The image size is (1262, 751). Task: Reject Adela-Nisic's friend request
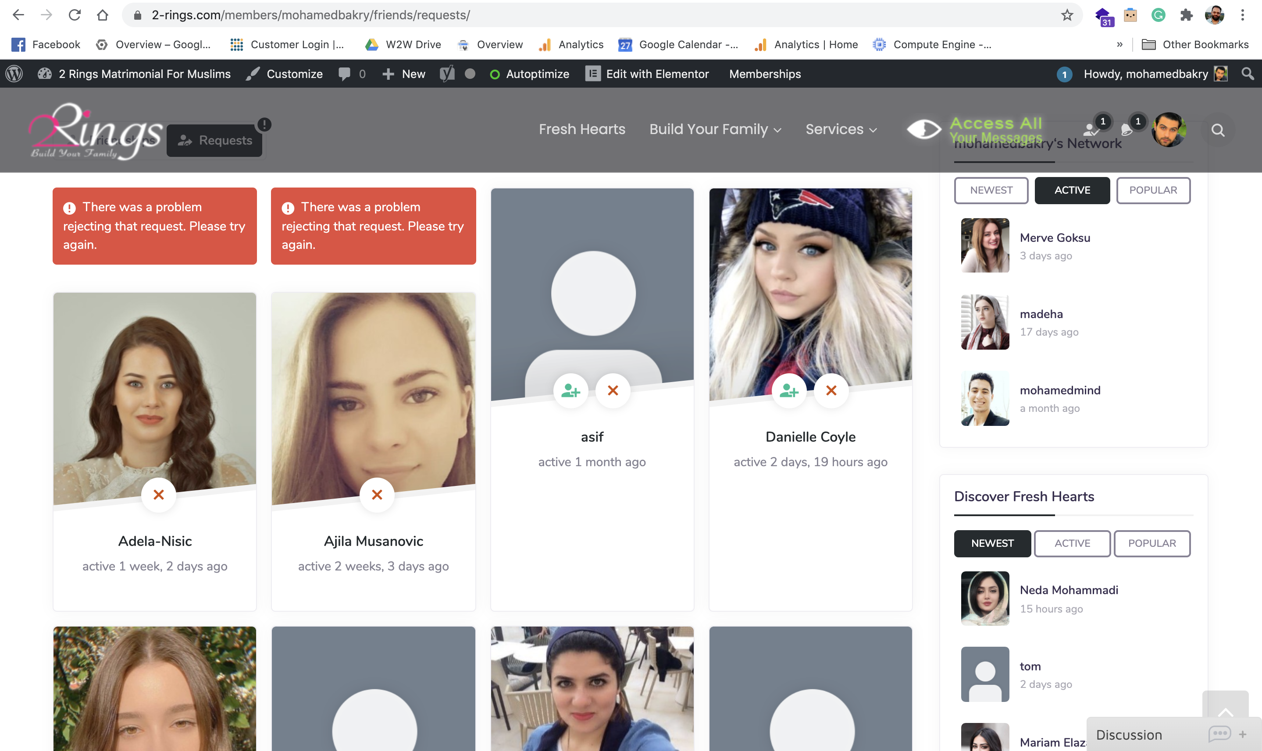pyautogui.click(x=158, y=494)
